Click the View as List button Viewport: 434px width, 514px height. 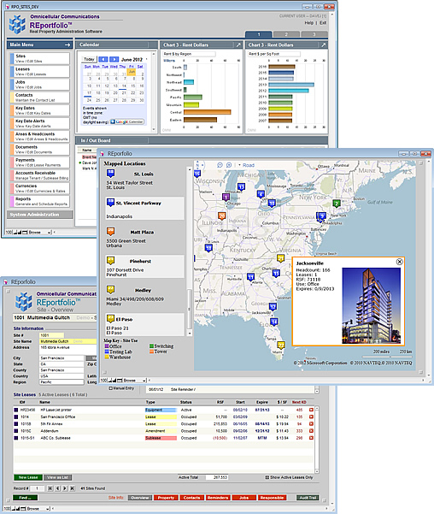(x=57, y=477)
